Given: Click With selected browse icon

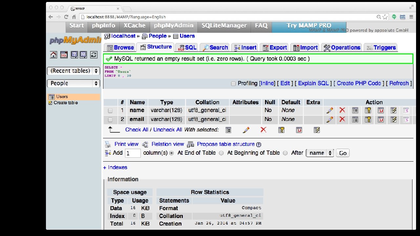Looking at the screenshot, I should click(x=228, y=130).
